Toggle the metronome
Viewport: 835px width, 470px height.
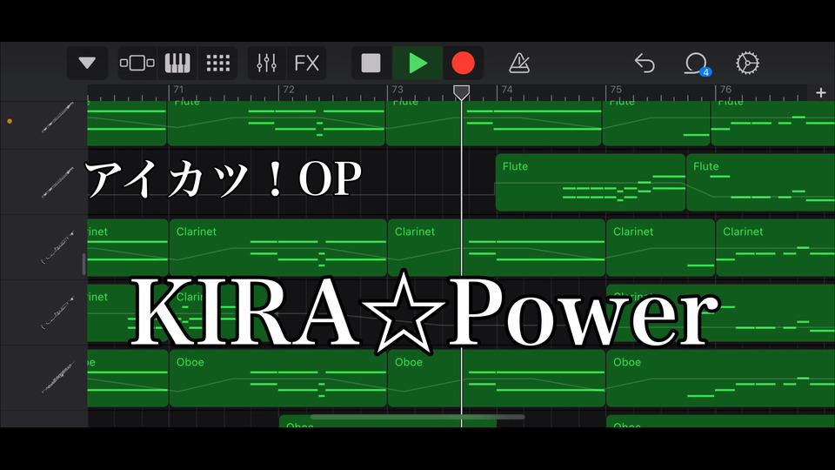[x=518, y=63]
